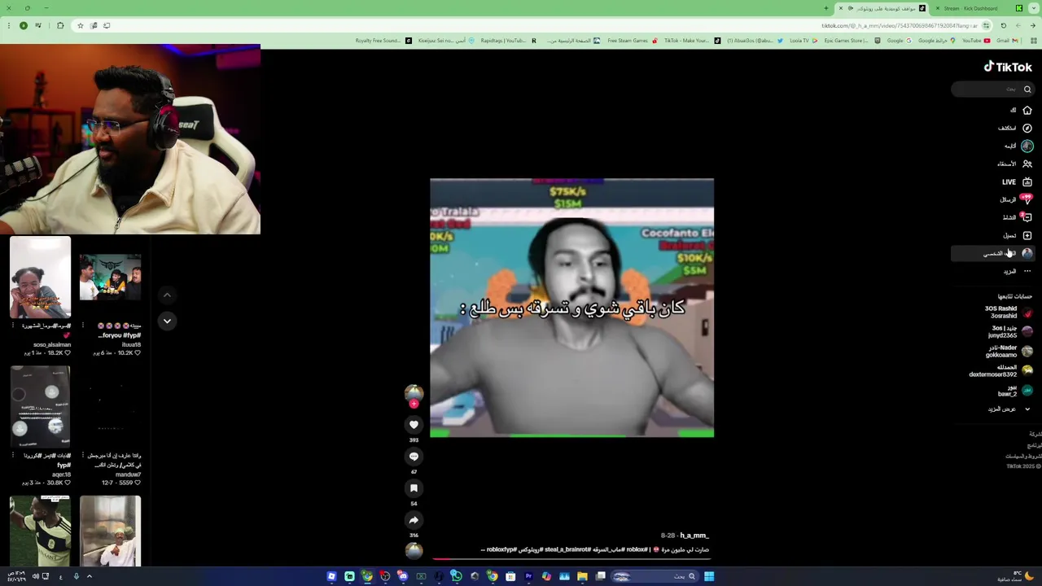Screen dimensions: 1042x586
Task: Click the manduw7 username under thumbnail
Action: [128, 474]
